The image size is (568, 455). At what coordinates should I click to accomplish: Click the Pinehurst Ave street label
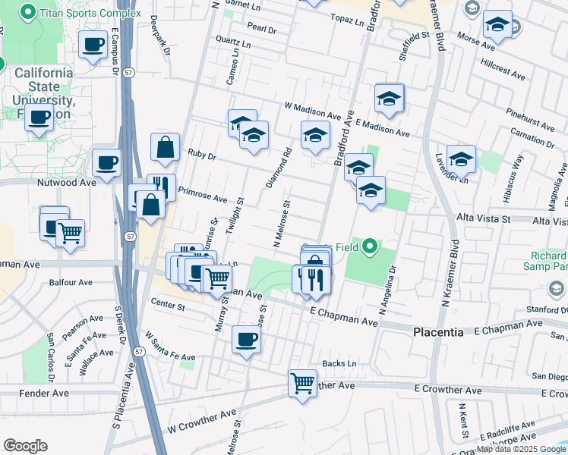(x=530, y=120)
